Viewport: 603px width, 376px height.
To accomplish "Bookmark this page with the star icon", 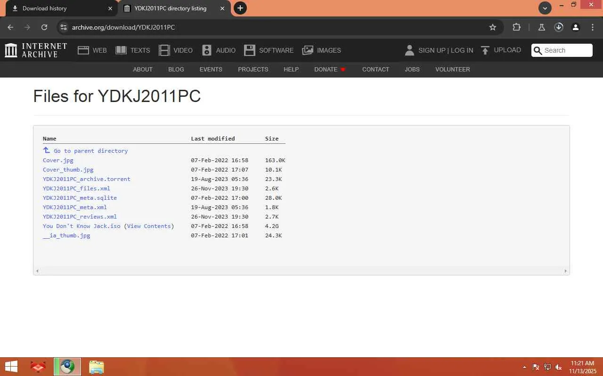I will point(493,27).
